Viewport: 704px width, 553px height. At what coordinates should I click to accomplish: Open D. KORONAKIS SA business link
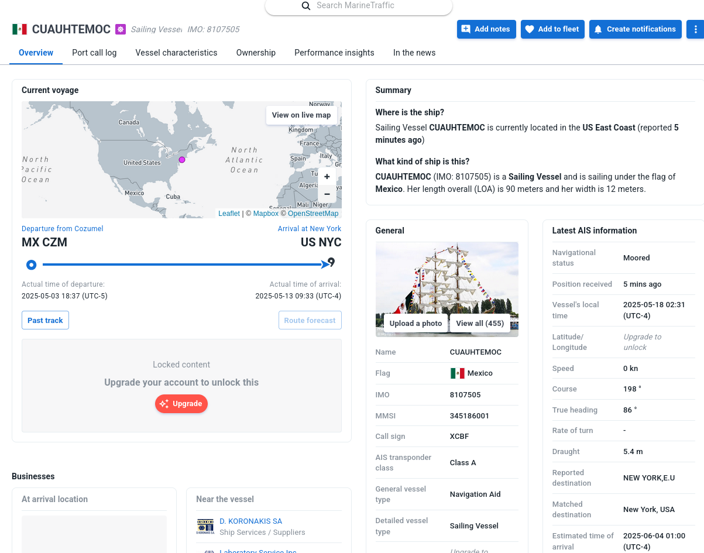(250, 521)
